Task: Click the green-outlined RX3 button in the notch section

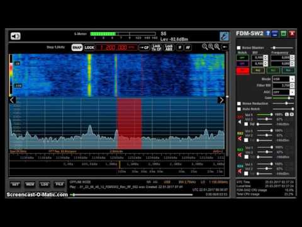Action: click(x=273, y=71)
